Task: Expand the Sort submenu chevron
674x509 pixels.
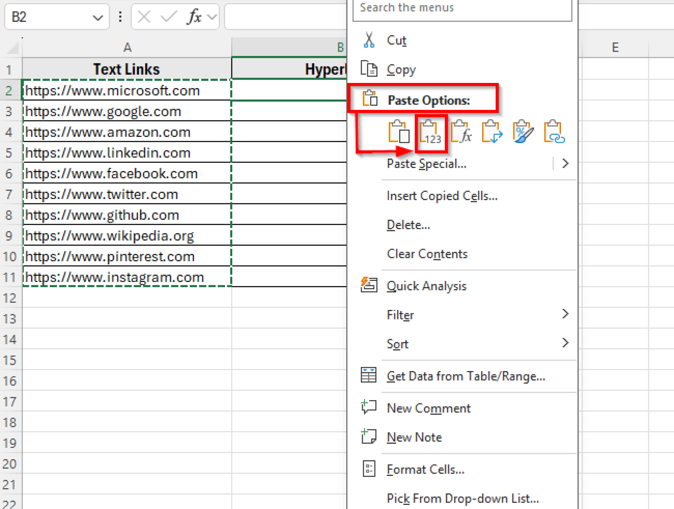Action: coord(566,343)
